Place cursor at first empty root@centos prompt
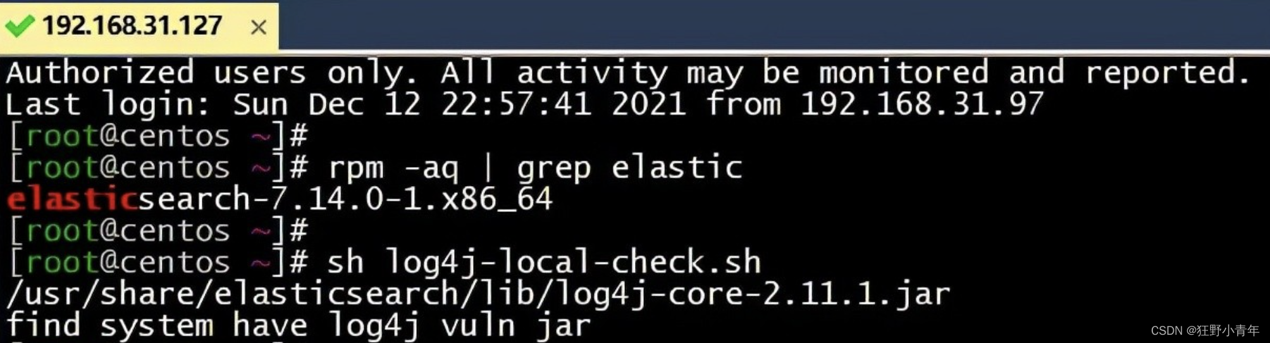The width and height of the screenshot is (1270, 343). [x=158, y=136]
